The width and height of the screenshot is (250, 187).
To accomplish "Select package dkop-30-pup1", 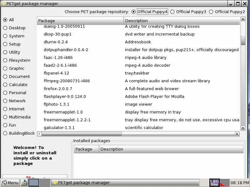I will coord(57,34).
